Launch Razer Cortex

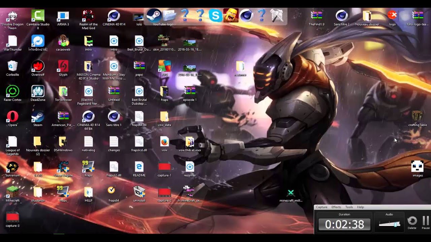tap(12, 91)
